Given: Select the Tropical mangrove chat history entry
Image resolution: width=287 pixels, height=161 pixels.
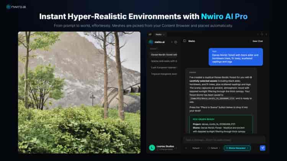Looking at the screenshot, I should (x=164, y=74).
